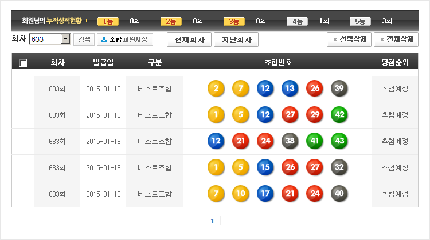Select the 5등 rank badge

point(360,21)
